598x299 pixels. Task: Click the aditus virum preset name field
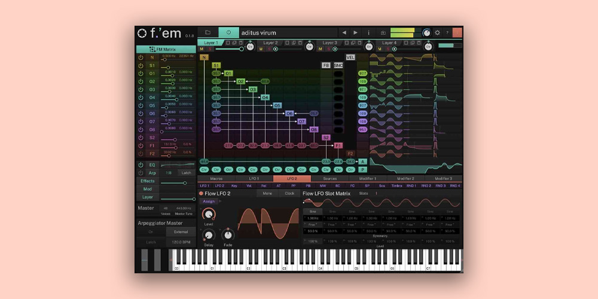tap(287, 32)
